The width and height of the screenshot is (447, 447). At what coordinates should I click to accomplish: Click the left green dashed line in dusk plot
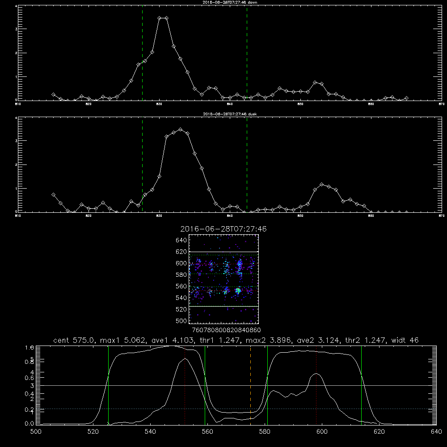point(142,165)
